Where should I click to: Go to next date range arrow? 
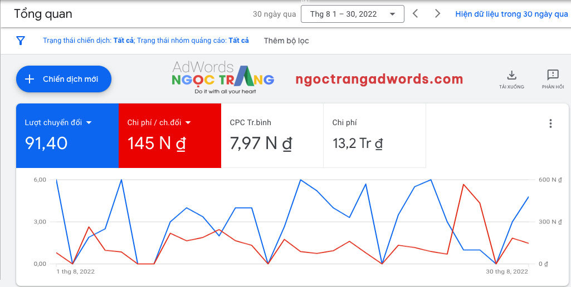(x=438, y=14)
